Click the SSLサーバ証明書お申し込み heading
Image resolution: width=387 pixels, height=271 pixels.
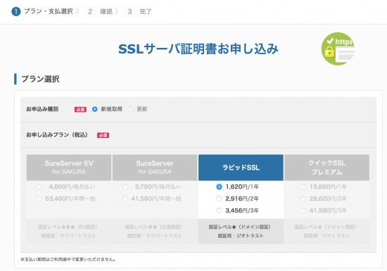click(x=198, y=49)
